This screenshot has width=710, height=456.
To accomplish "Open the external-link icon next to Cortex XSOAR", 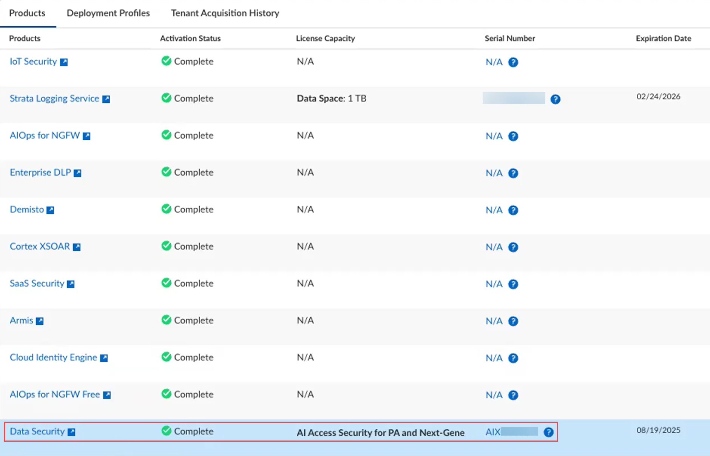I will click(77, 247).
